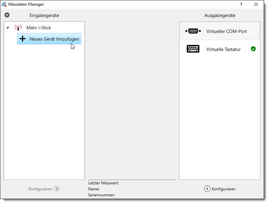This screenshot has height=204, width=269.
Task: Close the Messdaten Manager window
Action: pyautogui.click(x=256, y=4)
